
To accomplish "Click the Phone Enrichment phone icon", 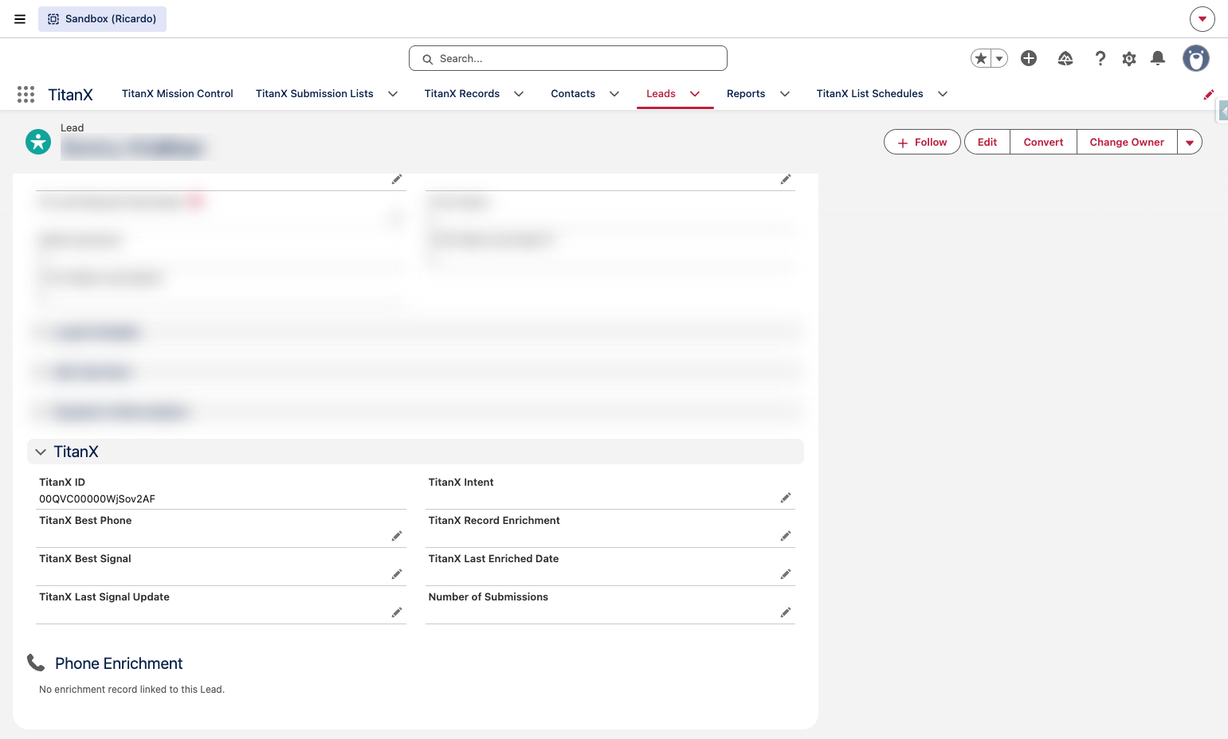I will pos(36,663).
